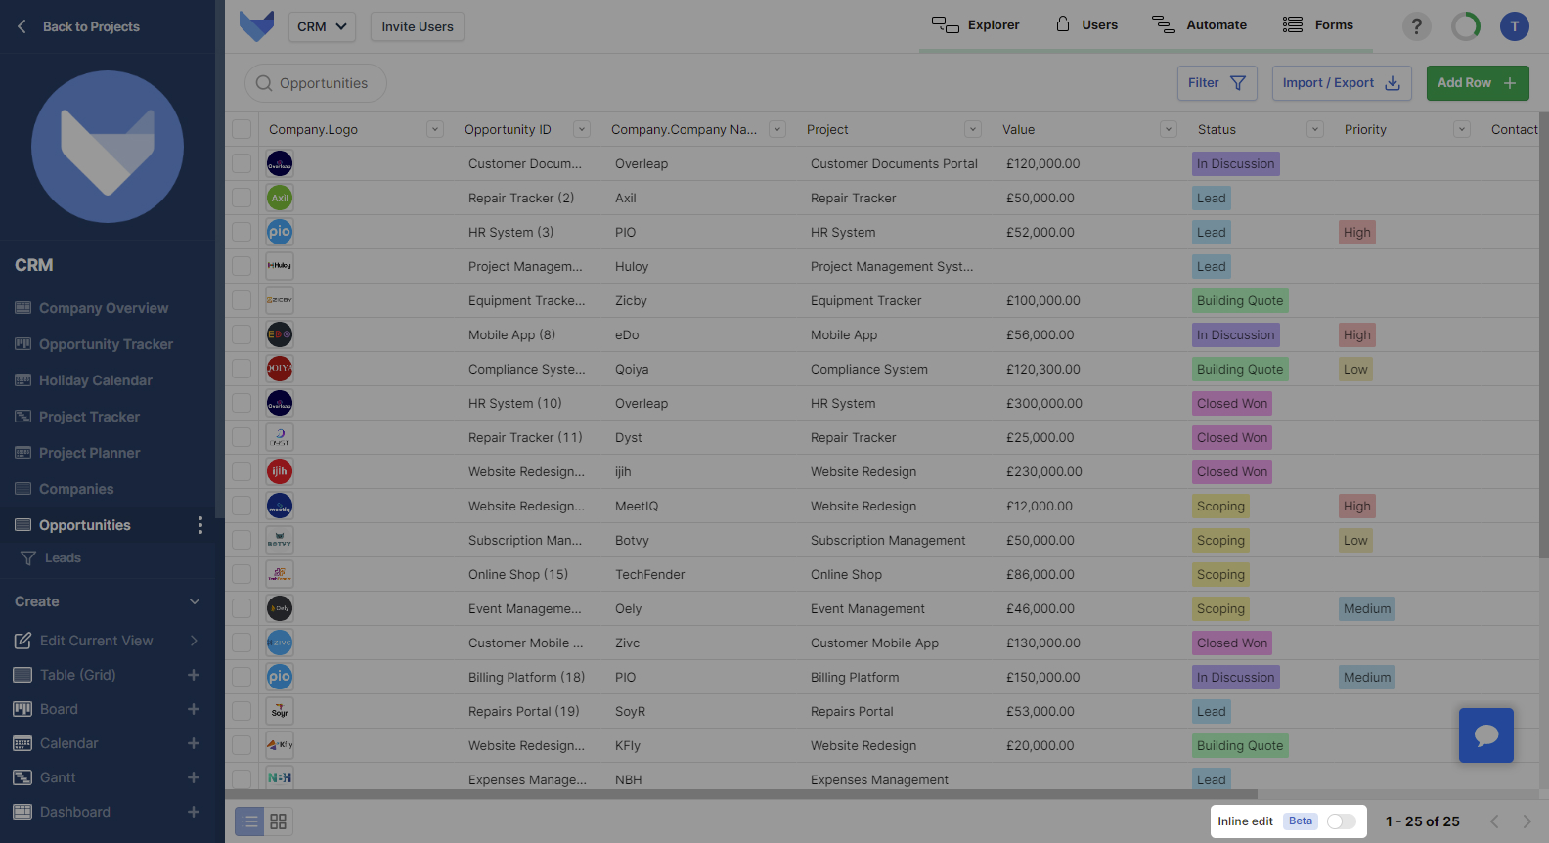Click the MeetIQ company logo
The width and height of the screenshot is (1549, 843).
[280, 506]
